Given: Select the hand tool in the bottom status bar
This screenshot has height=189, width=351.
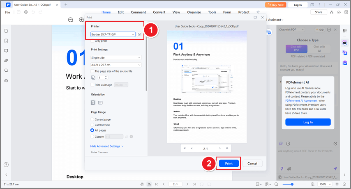Looking at the screenshot, I should point(142,184).
